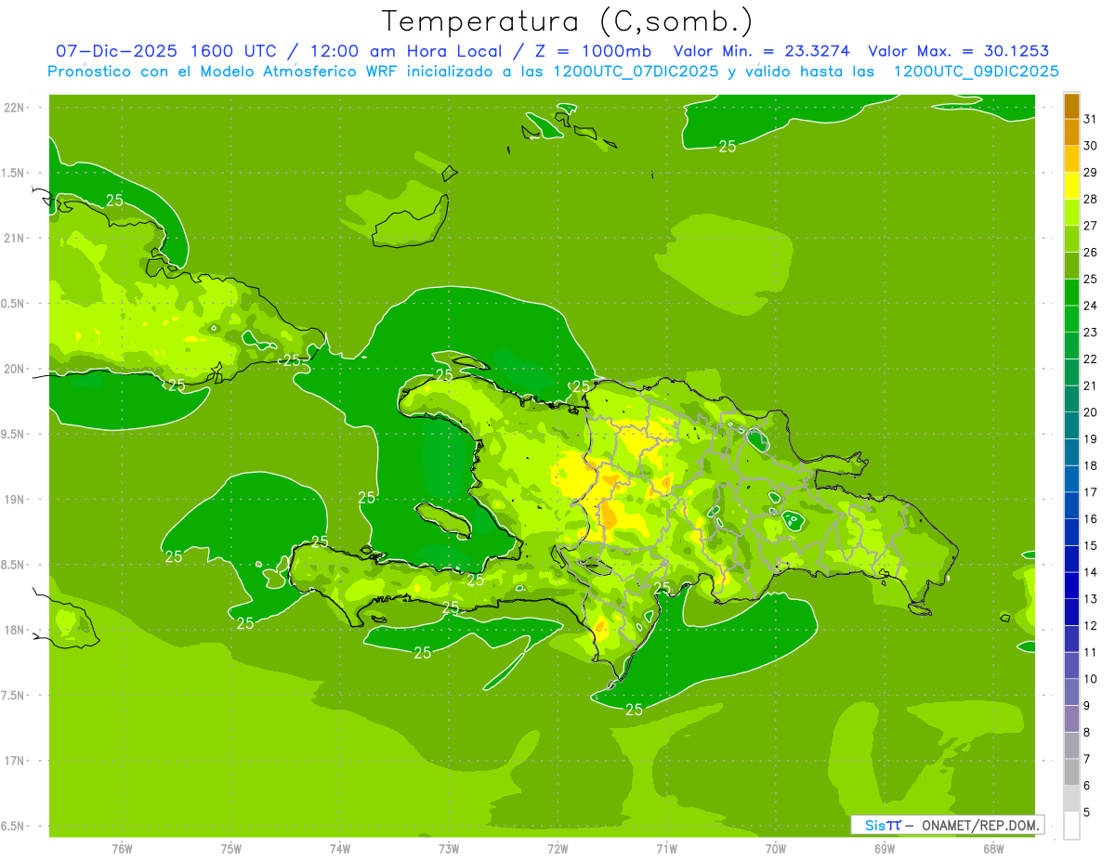Viewport: 1115px width, 861px height.
Task: Click the northernmost "25" contour label on map
Action: [728, 146]
